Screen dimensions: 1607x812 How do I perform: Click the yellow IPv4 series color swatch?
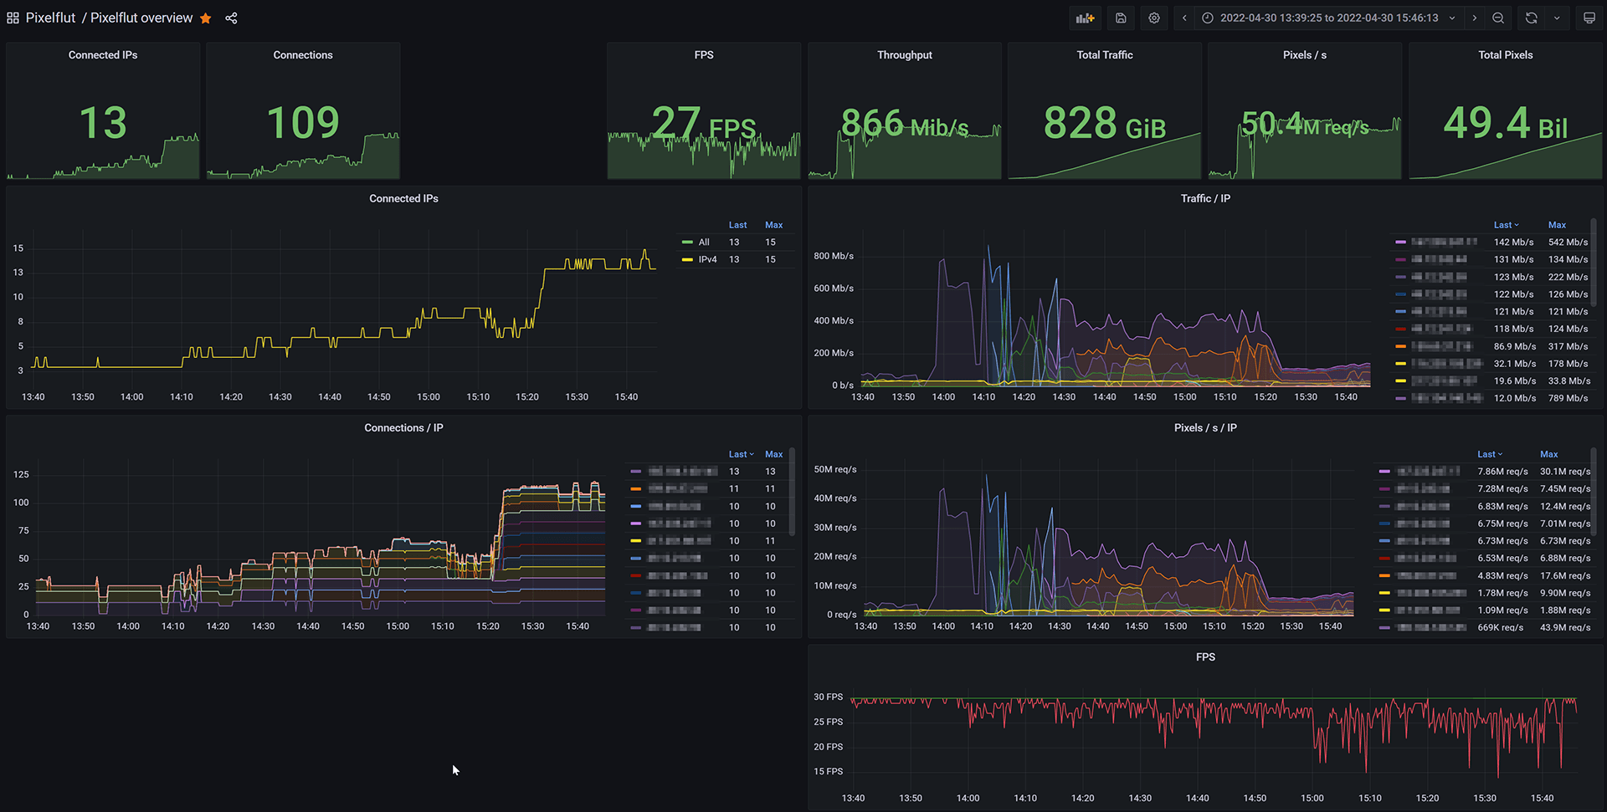pos(687,260)
